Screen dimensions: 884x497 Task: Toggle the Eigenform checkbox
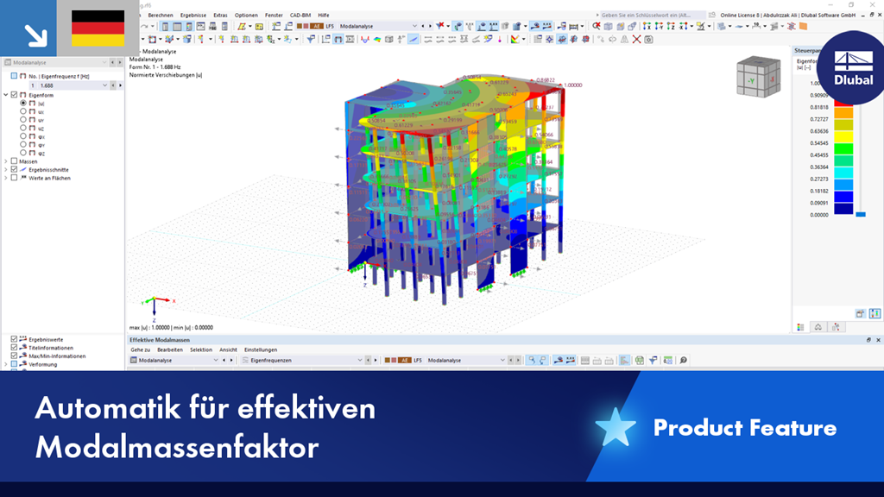[14, 95]
